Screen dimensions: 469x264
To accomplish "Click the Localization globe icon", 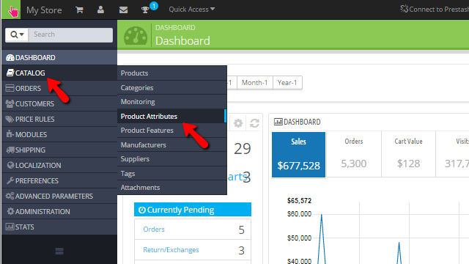I will click(11, 165).
